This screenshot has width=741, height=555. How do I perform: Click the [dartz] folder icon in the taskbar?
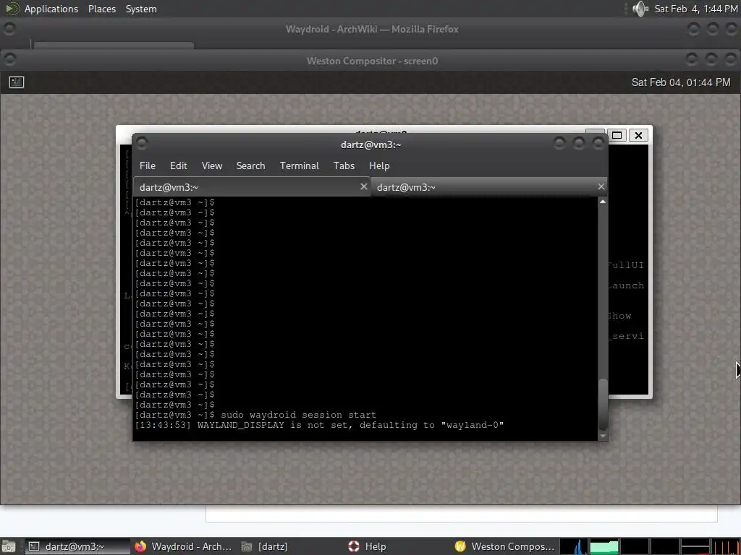click(247, 546)
